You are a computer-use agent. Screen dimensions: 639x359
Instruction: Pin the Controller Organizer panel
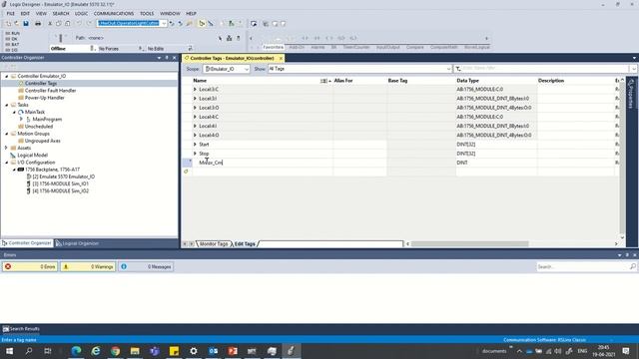coord(167,58)
